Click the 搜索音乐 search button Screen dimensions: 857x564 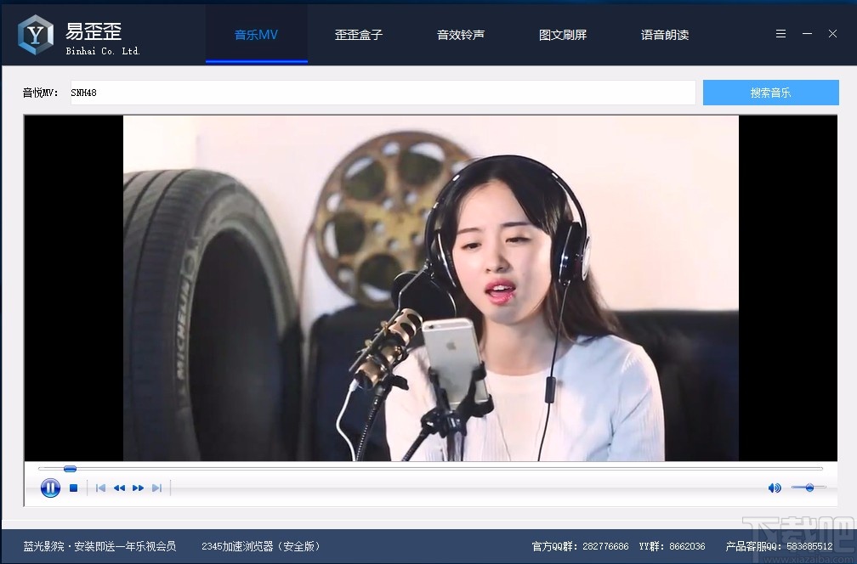[x=770, y=92]
